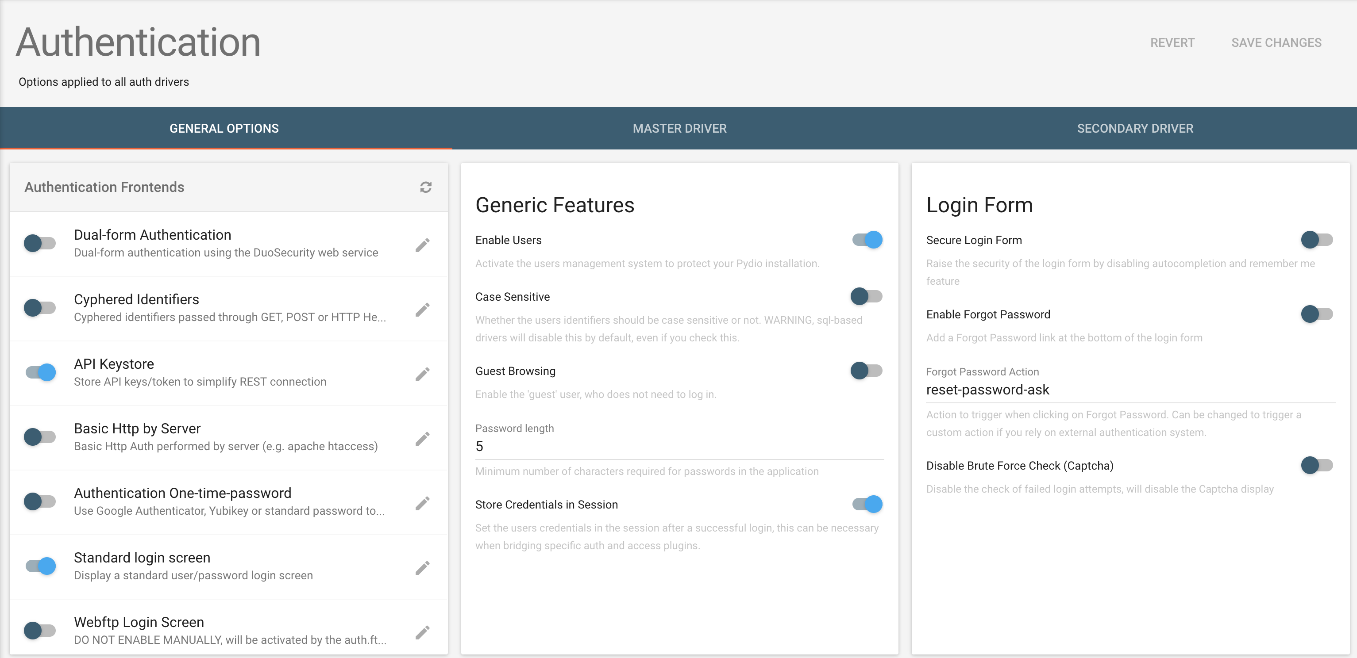Edit Basic Http by Server settings
The width and height of the screenshot is (1357, 658).
point(423,439)
